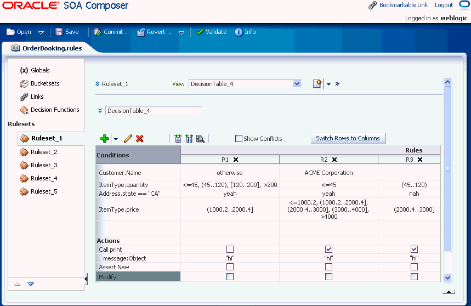
Task: Toggle Assert New checkbox for R2
Action: coord(328,267)
